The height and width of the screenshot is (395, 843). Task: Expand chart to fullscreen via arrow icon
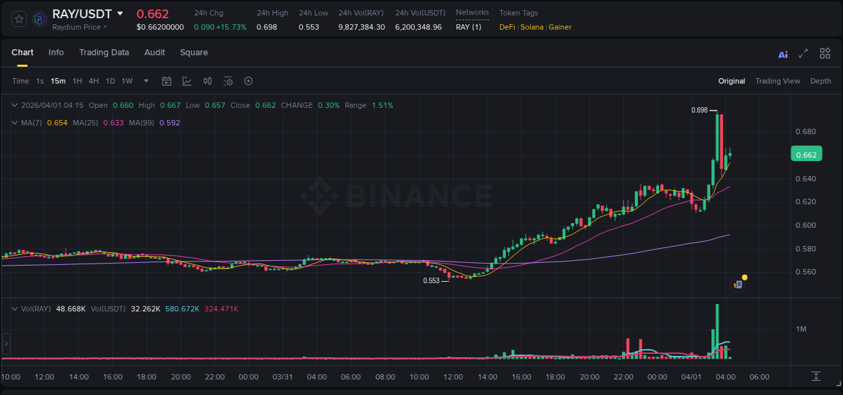(803, 53)
